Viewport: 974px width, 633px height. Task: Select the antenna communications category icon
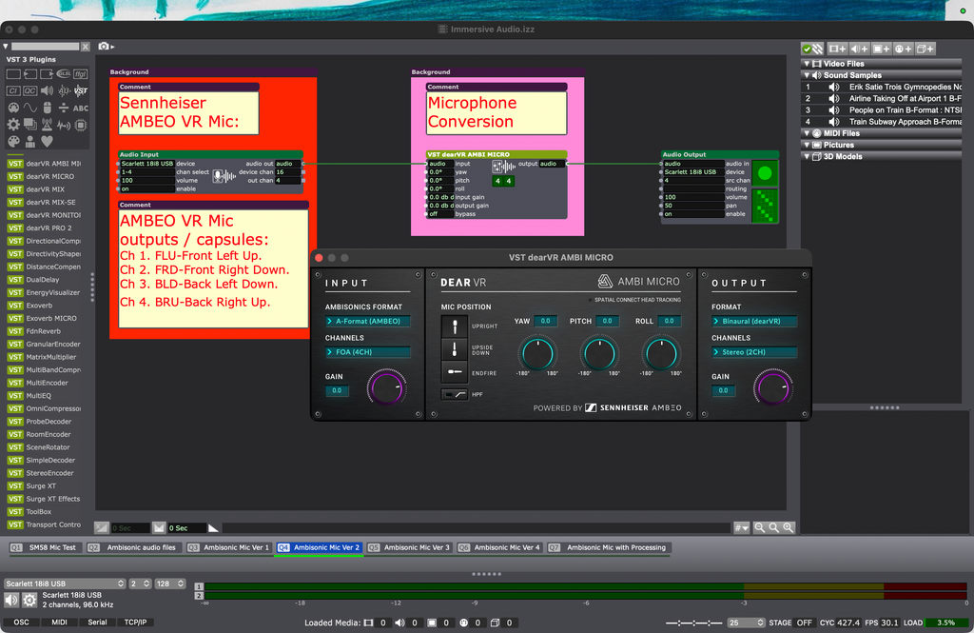47,125
